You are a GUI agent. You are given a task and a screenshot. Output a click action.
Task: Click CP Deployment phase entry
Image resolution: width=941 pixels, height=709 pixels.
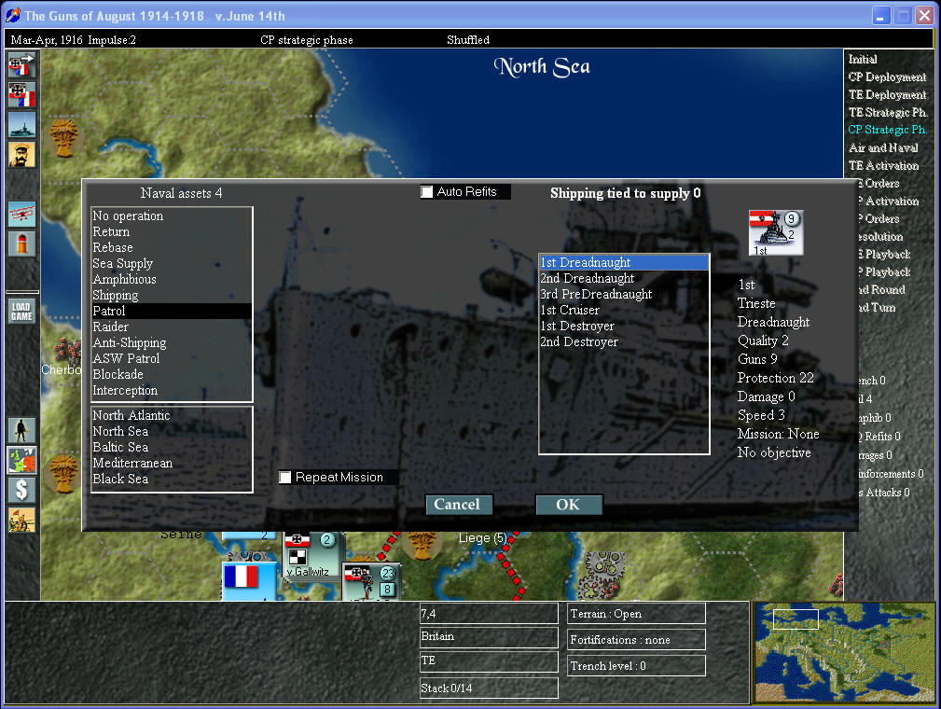(887, 76)
